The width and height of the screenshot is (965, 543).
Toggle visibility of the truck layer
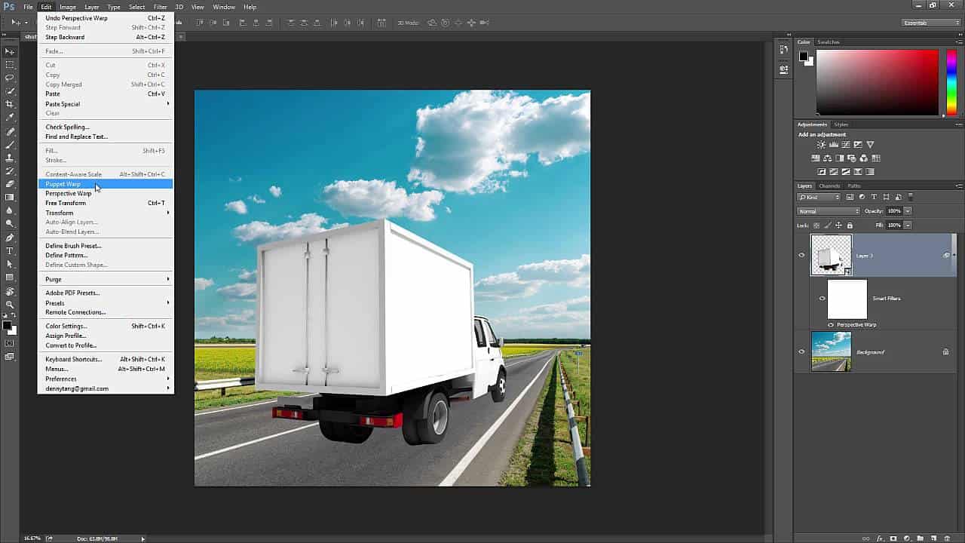click(801, 256)
